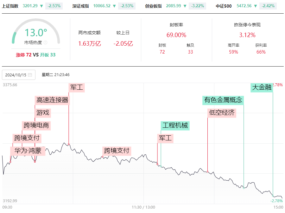Click the 高速连接器 sector tag
285x213 pixels.
tap(52, 100)
